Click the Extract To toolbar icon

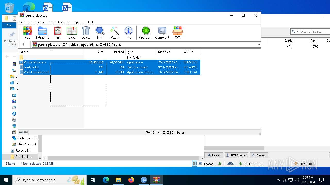click(x=43, y=33)
